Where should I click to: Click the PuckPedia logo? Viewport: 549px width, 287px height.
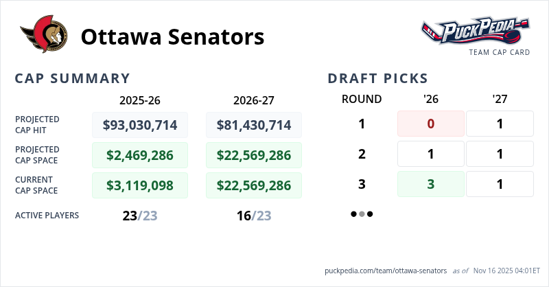click(x=475, y=31)
